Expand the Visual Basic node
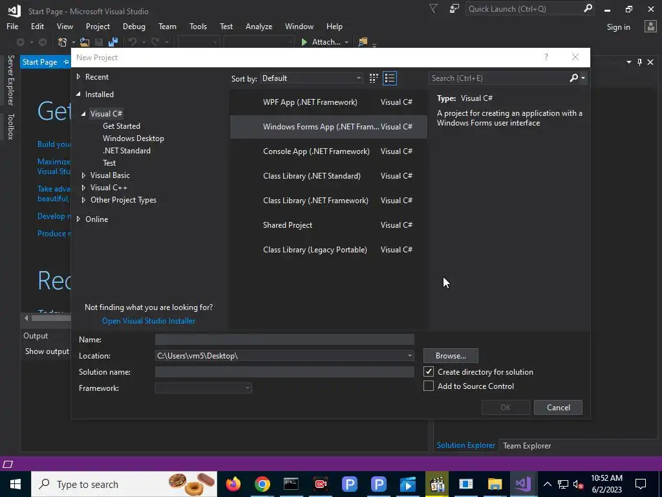The image size is (662, 497). (x=83, y=175)
